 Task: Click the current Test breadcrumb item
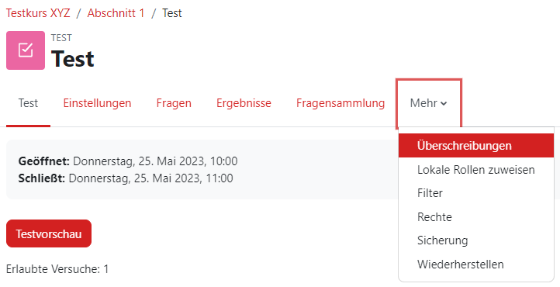[x=172, y=13]
